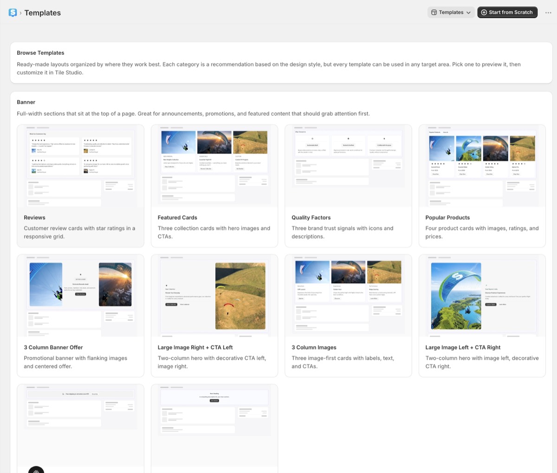The width and height of the screenshot is (557, 473).
Task: Click the Popular Products template title
Action: click(x=447, y=218)
